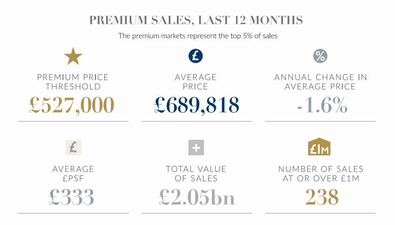Click the Number of Sales at or over £1M label

320,173
